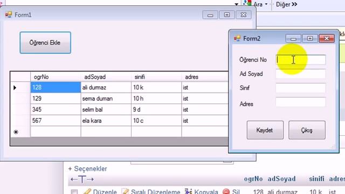Select the cell containing 345
The image size is (345, 194).
(56, 109)
